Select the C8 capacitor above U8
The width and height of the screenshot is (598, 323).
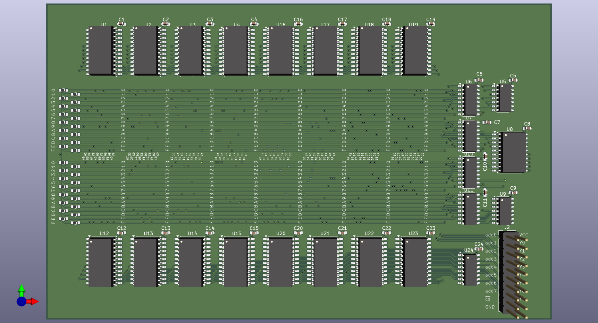pyautogui.click(x=527, y=128)
